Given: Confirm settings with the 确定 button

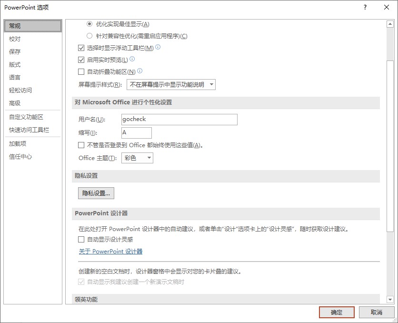Looking at the screenshot, I should (x=336, y=312).
